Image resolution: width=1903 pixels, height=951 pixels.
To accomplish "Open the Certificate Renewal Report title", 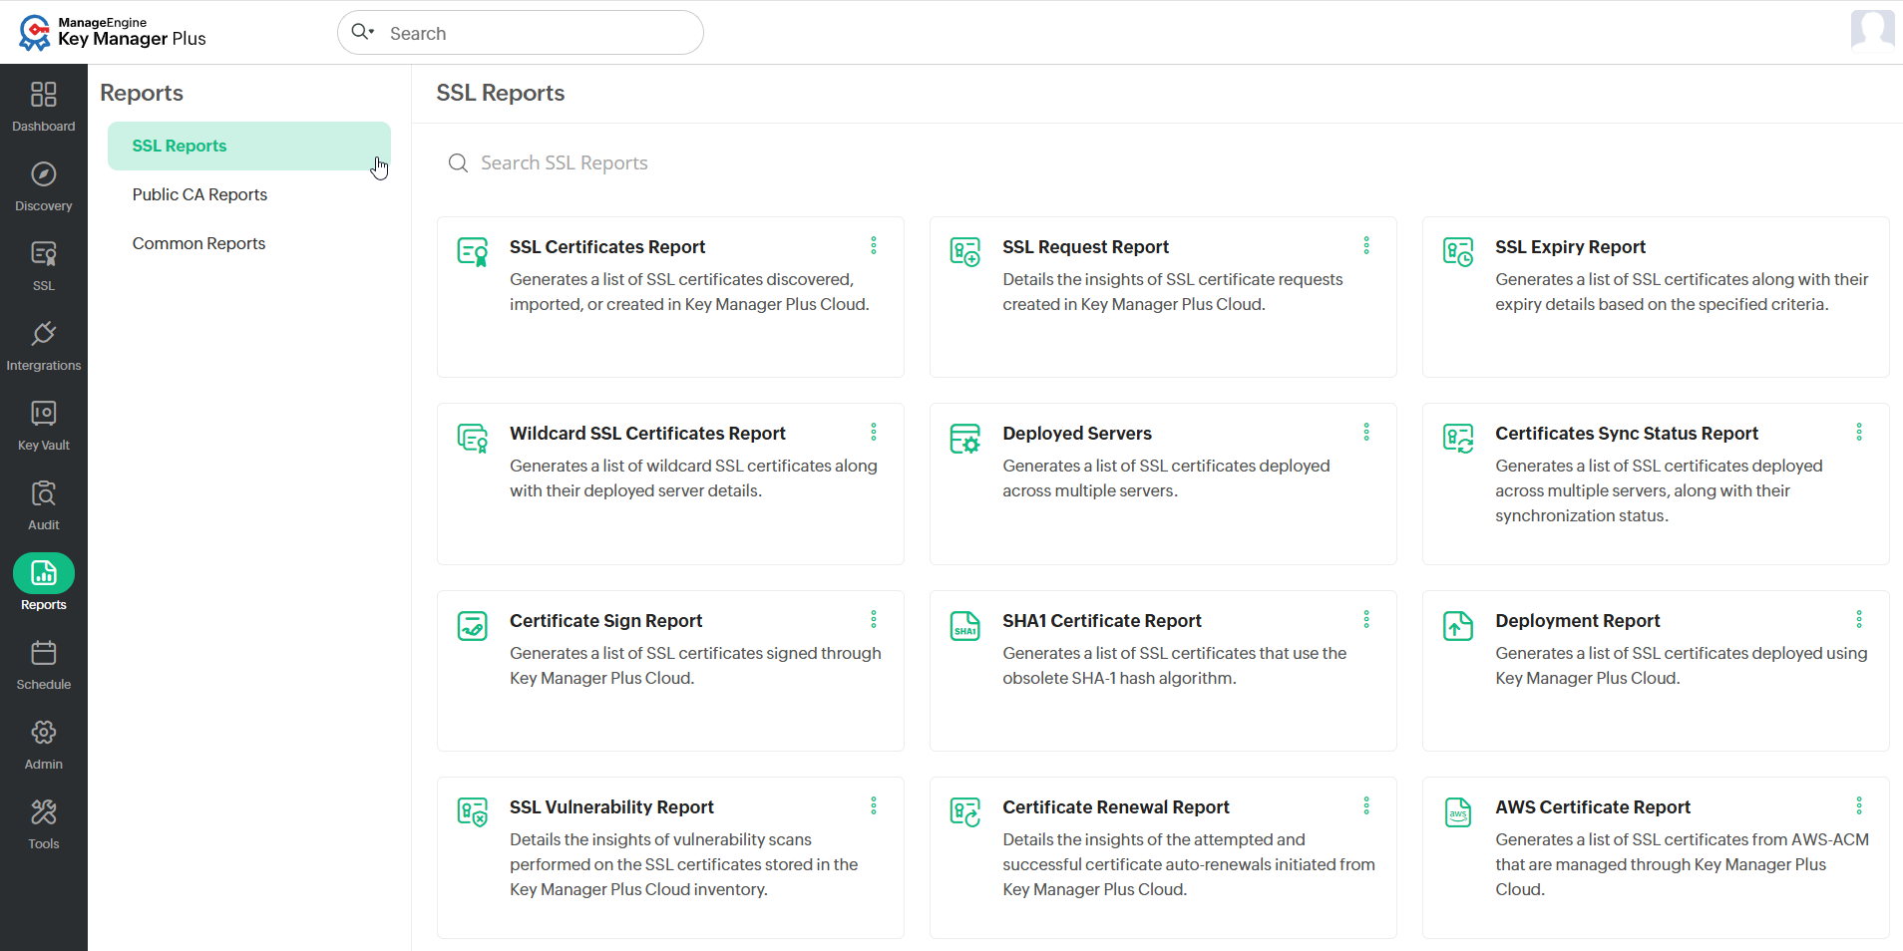I will point(1115,807).
